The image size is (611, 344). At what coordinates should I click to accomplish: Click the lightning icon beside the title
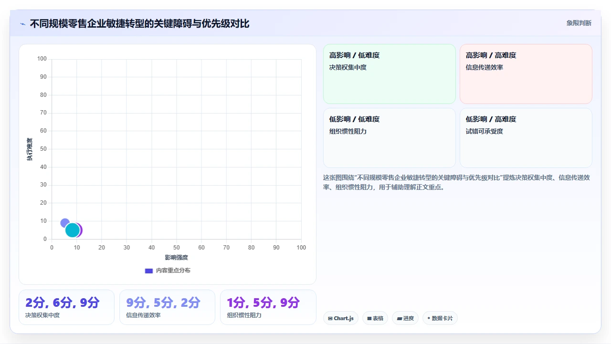23,24
